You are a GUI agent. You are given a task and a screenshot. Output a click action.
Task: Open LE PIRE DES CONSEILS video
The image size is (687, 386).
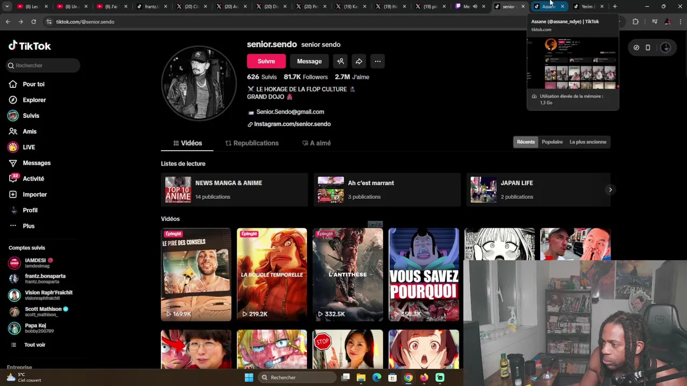point(196,274)
